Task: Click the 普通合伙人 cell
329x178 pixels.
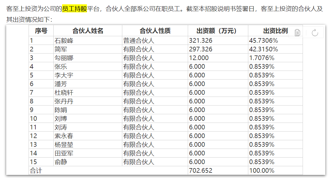Action: pos(138,41)
